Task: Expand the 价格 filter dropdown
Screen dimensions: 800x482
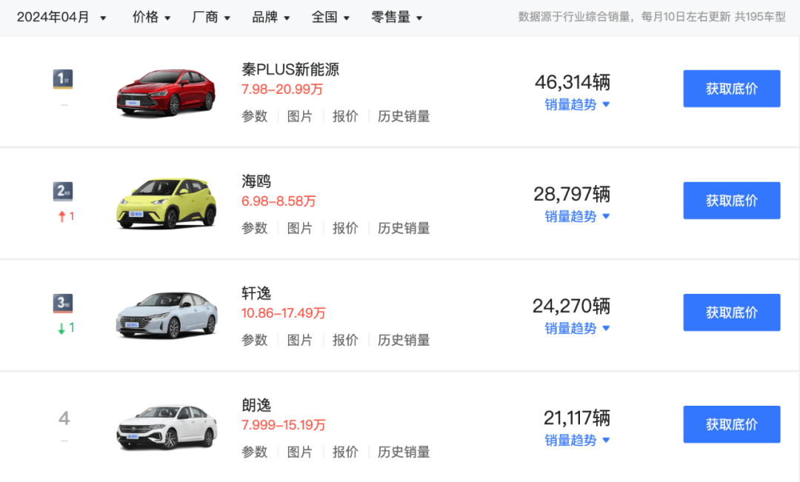Action: pyautogui.click(x=152, y=17)
